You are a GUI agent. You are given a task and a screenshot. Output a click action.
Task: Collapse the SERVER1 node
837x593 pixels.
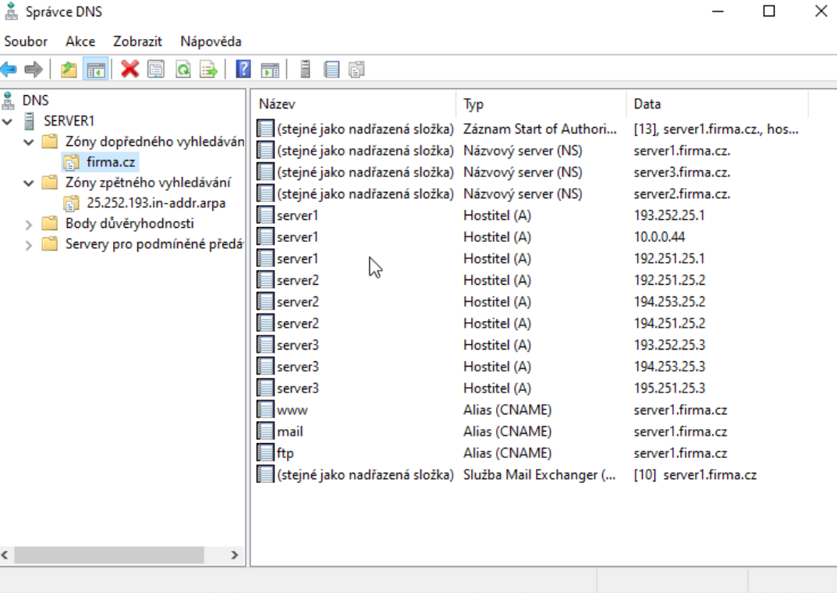tap(8, 122)
